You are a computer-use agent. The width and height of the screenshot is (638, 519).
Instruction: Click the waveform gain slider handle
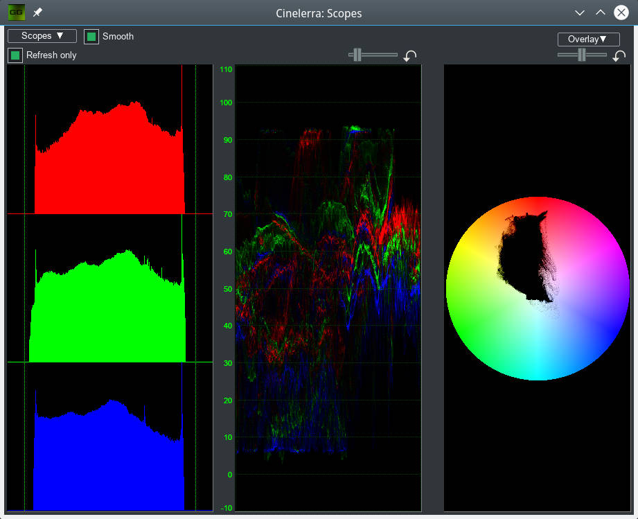pos(357,55)
